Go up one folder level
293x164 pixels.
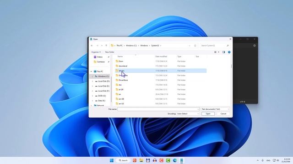pos(106,46)
